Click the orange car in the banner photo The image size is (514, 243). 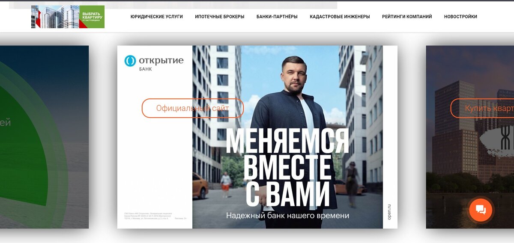(x=200, y=186)
